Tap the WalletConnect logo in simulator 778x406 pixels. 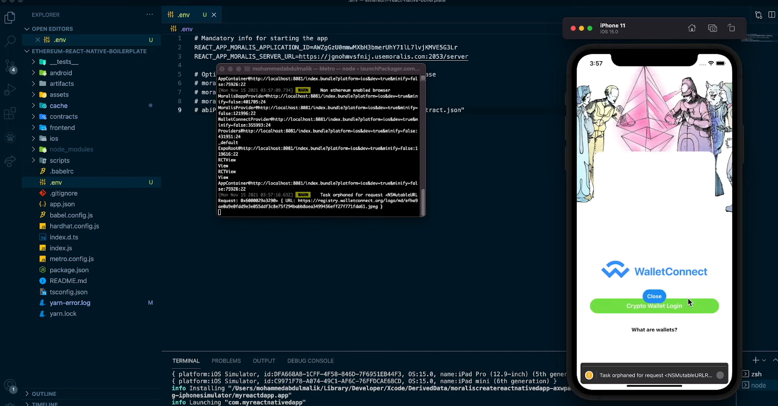[654, 271]
